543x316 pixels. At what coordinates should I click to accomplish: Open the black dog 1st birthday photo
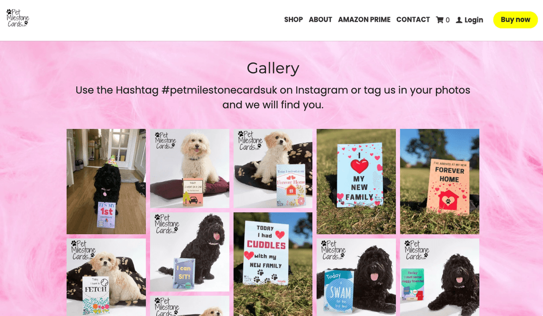point(106,181)
